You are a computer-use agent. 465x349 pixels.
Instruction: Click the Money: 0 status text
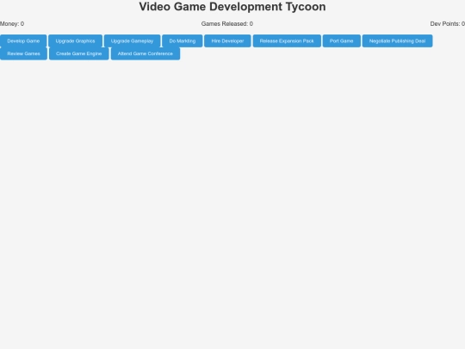(12, 24)
